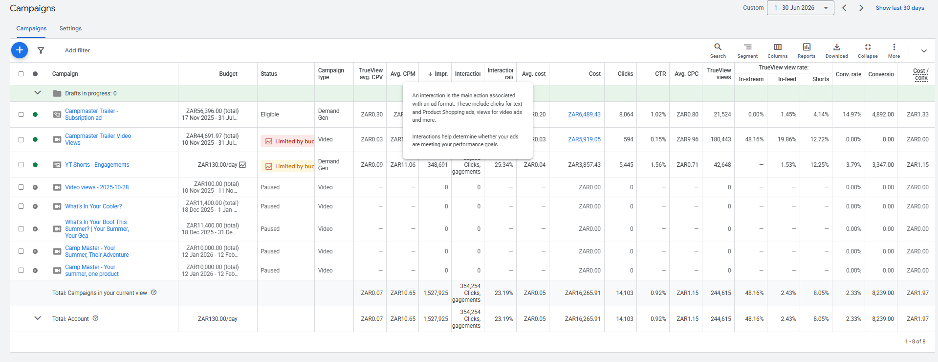
Task: Open cost link ZAR6,489.43
Action: [x=584, y=114]
